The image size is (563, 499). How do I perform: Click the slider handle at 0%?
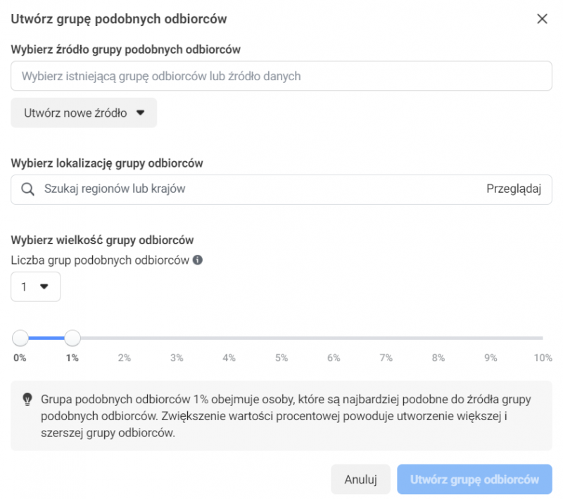20,339
